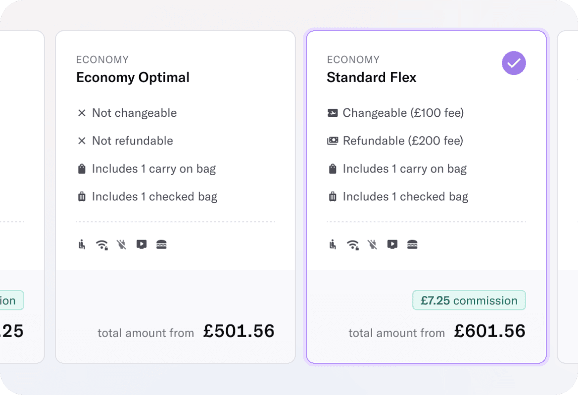Click the £7.25 commission badge
This screenshot has height=395, width=578.
coord(469,300)
